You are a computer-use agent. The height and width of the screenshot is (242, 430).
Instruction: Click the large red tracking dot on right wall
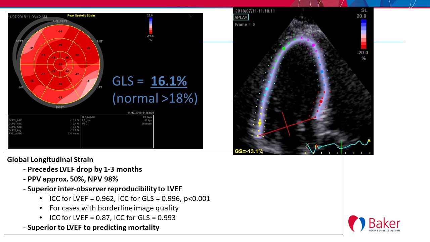point(321,101)
